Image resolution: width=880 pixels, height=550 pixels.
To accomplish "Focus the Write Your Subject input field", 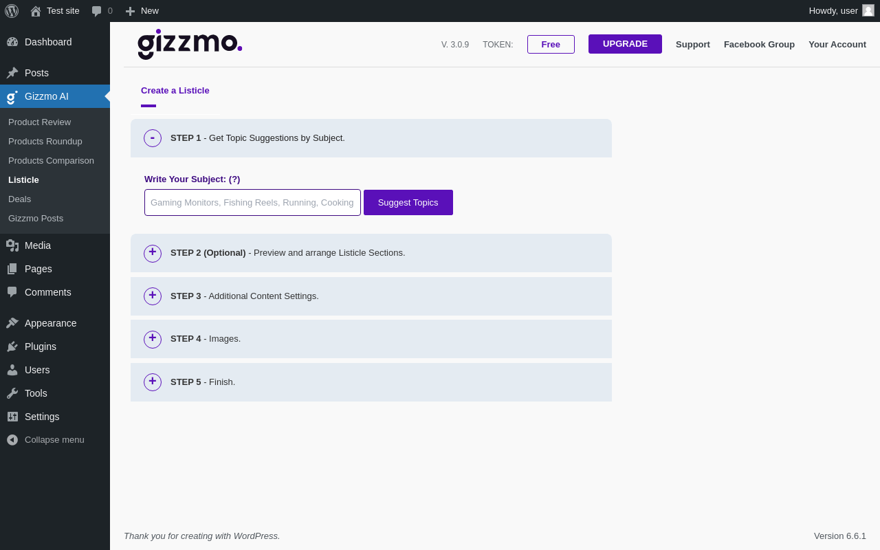I will pyautogui.click(x=252, y=202).
